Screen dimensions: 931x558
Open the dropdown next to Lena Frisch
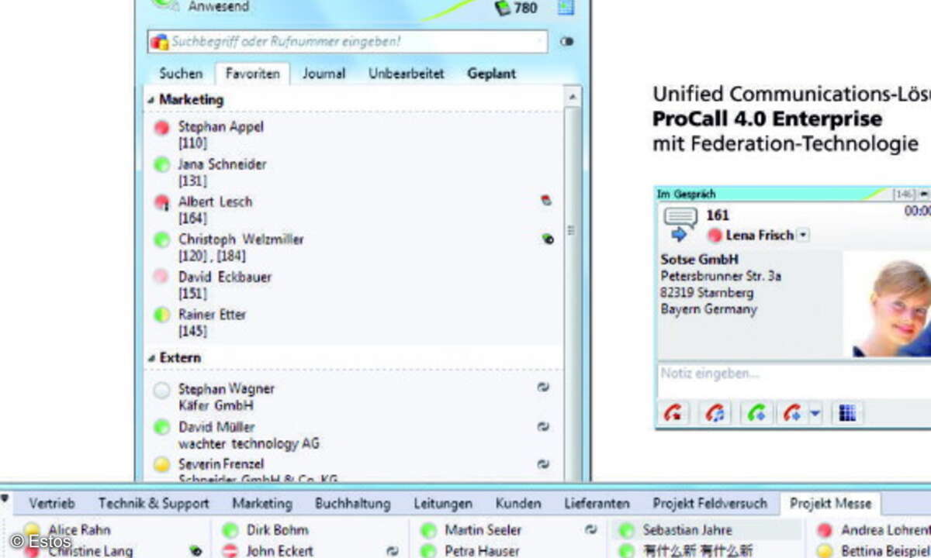pos(803,235)
